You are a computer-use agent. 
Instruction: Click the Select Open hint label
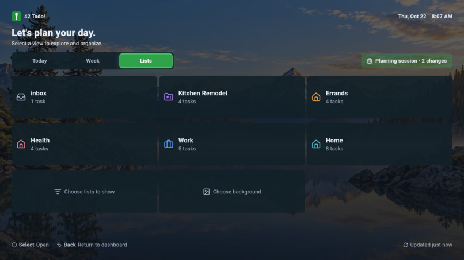(x=30, y=245)
